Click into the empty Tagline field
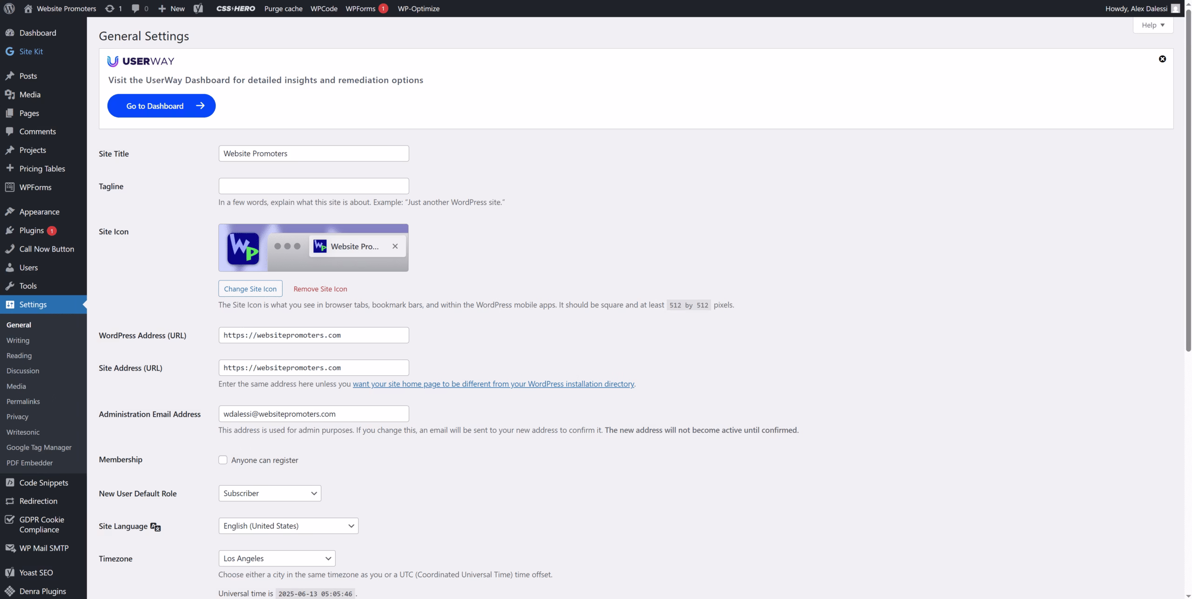Image resolution: width=1192 pixels, height=599 pixels. [x=314, y=186]
